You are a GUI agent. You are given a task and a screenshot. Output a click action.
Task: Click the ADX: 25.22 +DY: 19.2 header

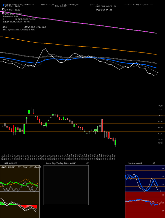pos(20,167)
